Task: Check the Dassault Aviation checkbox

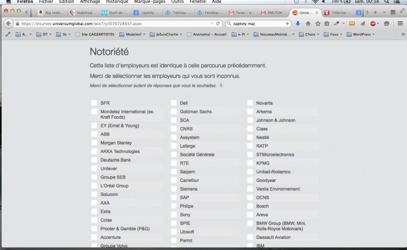Action: [250, 237]
